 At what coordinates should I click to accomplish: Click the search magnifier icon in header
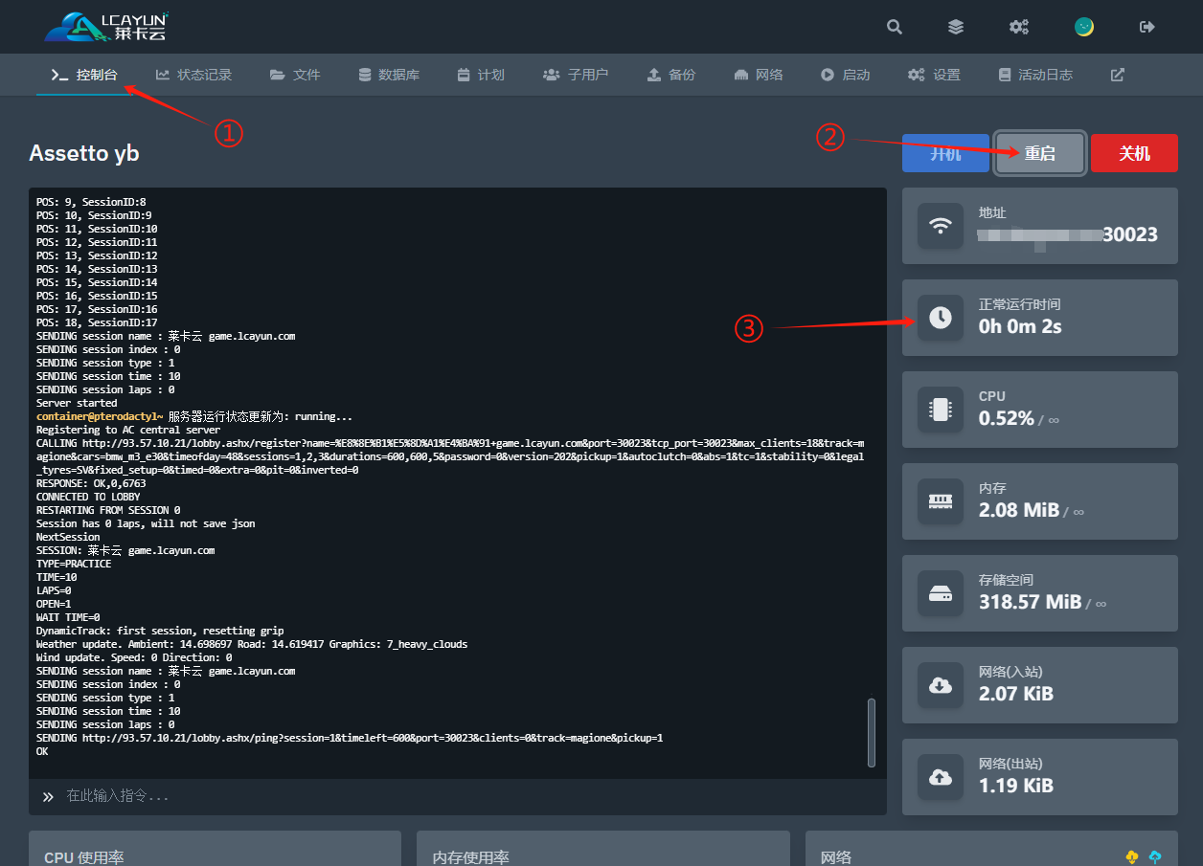(895, 27)
